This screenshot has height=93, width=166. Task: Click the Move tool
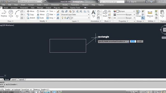[x=31, y=11]
